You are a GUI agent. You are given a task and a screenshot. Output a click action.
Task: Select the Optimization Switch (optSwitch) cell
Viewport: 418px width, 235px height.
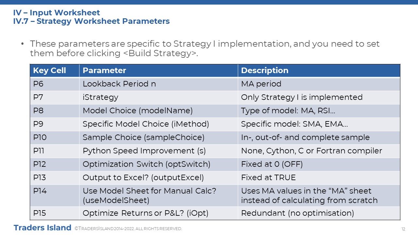point(158,164)
